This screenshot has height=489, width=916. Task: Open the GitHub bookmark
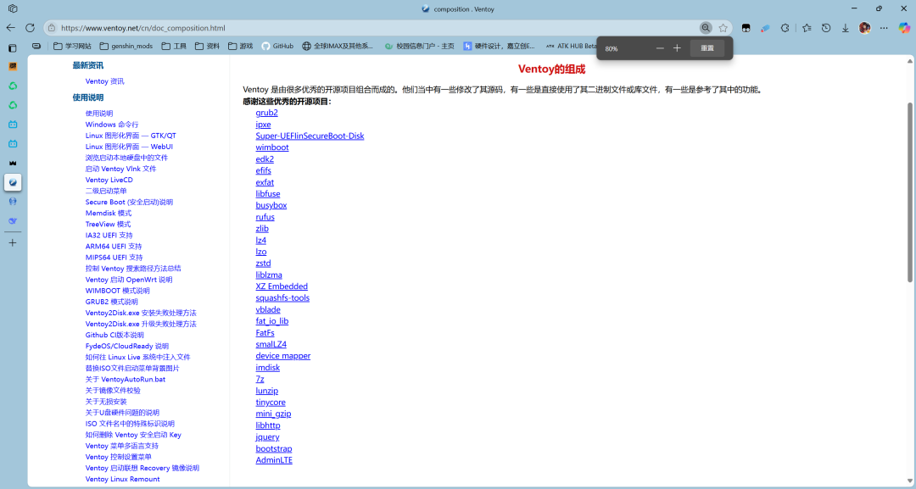coord(277,46)
